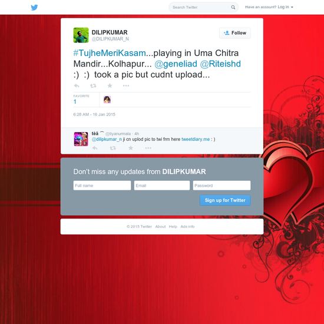
Task: Click the © 2015 Twitter footer text
Action: 139,227
